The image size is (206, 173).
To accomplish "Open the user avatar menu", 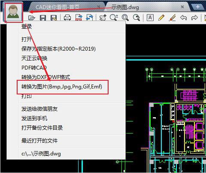I will [13, 12].
